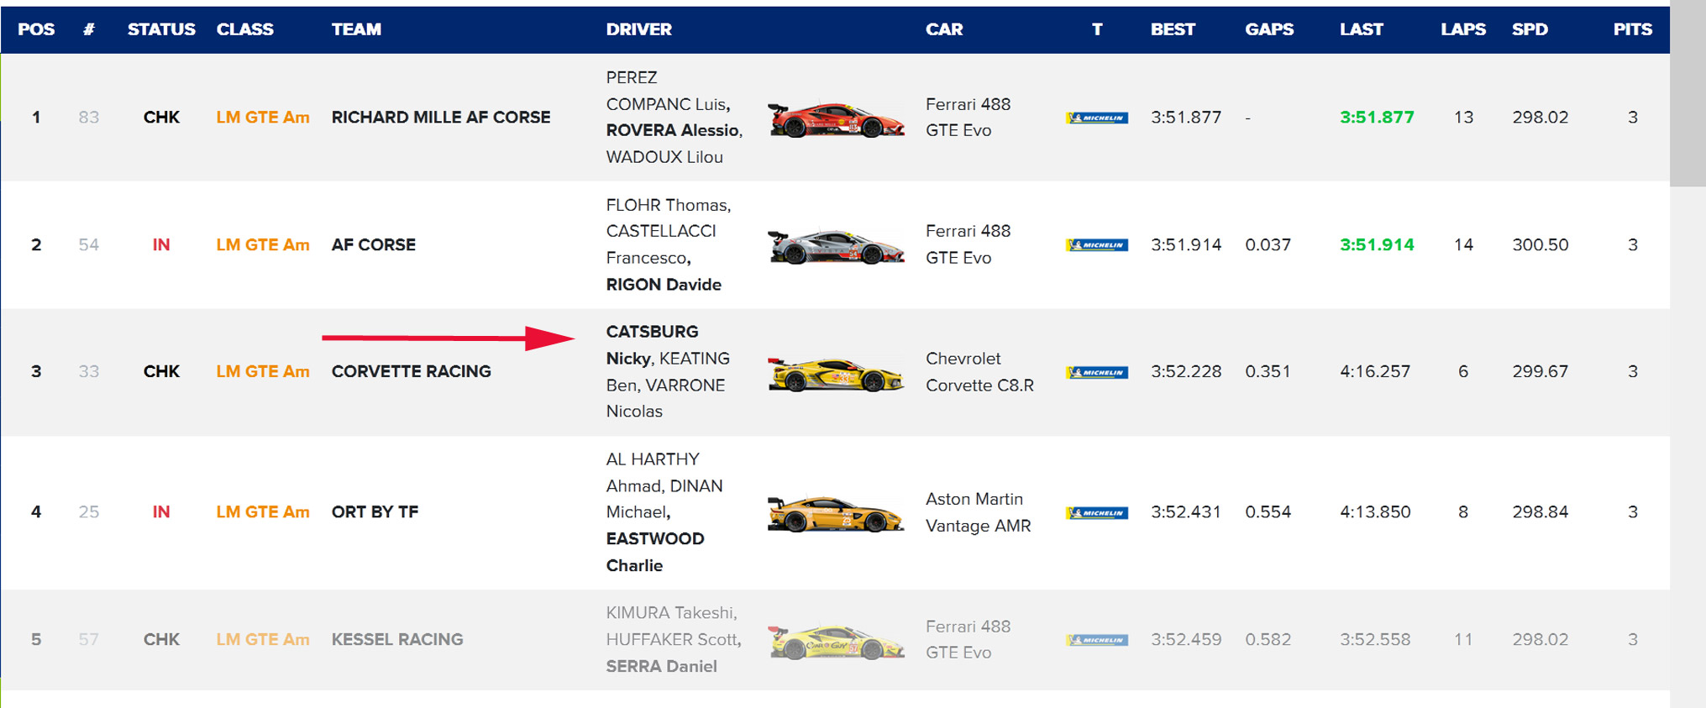Click Michelin tyre logo in AF Corse row
The width and height of the screenshot is (1706, 708).
pyautogui.click(x=1096, y=245)
